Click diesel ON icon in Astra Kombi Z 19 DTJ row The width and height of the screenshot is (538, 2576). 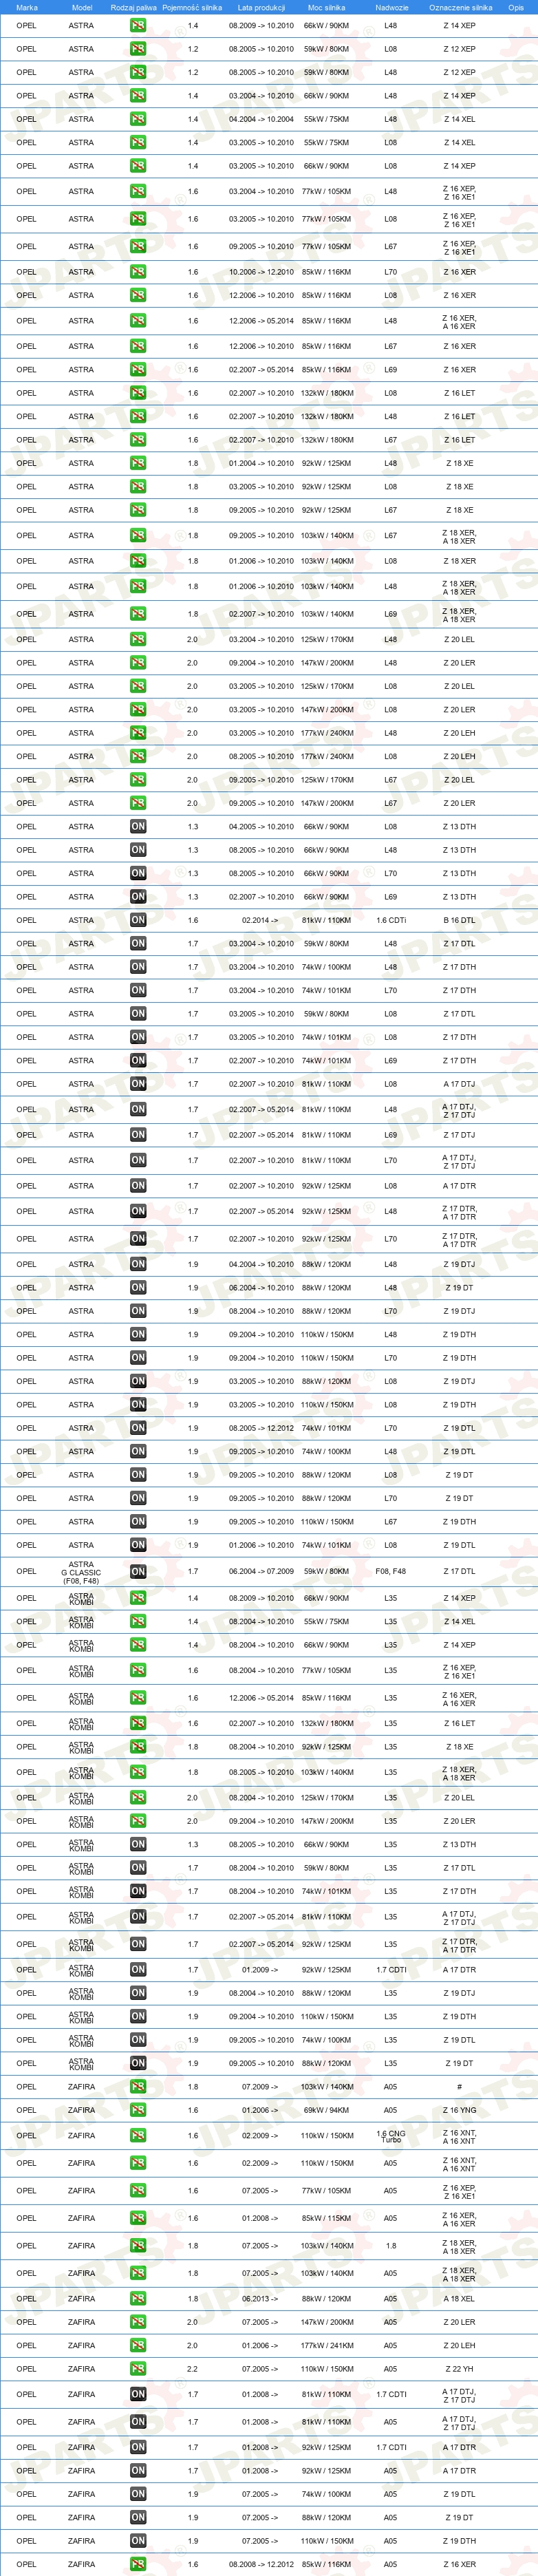click(138, 1993)
